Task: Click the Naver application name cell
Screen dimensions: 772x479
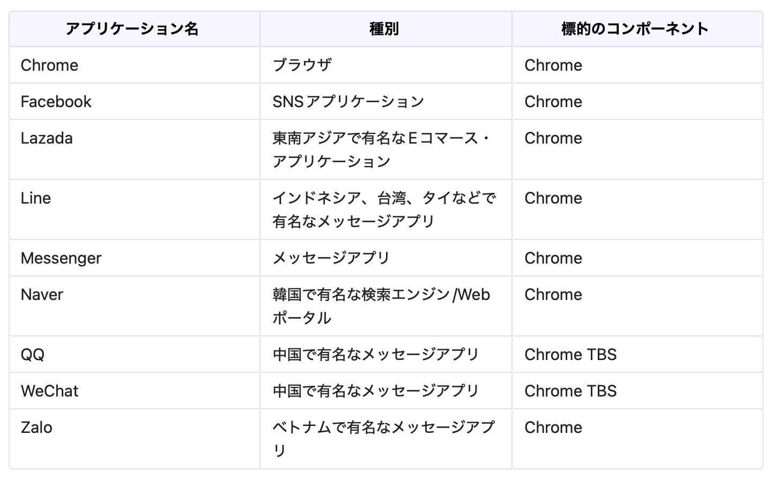Action: [42, 295]
